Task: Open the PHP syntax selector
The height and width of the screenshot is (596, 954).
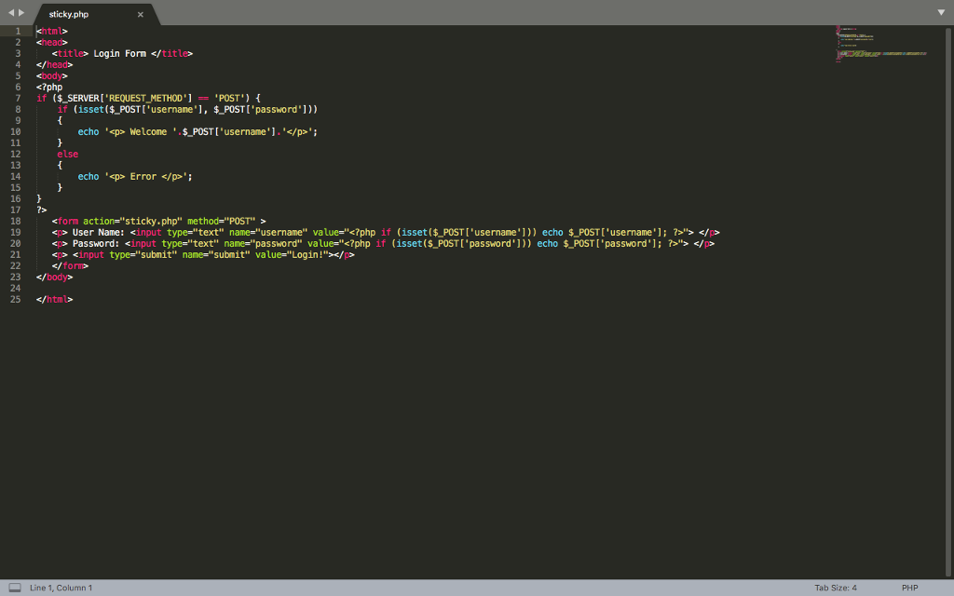Action: point(909,588)
